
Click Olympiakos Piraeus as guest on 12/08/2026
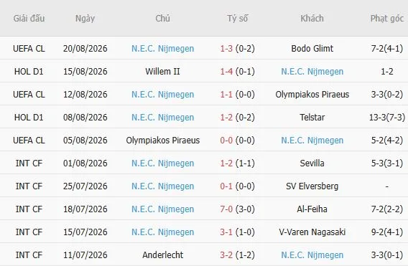pos(312,95)
